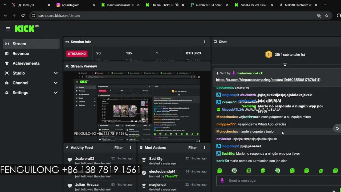The width and height of the screenshot is (341, 192).
Task: Switch to the ZonaGemelosOficial tab
Action: [253, 5]
